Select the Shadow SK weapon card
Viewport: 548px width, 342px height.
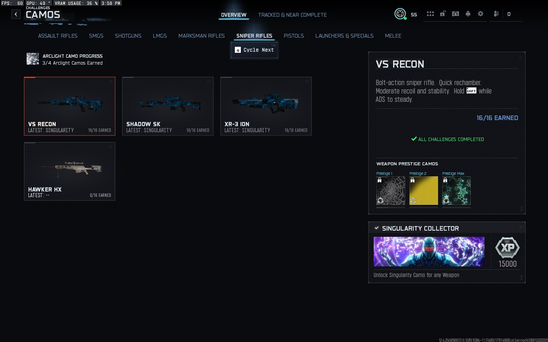coord(168,106)
